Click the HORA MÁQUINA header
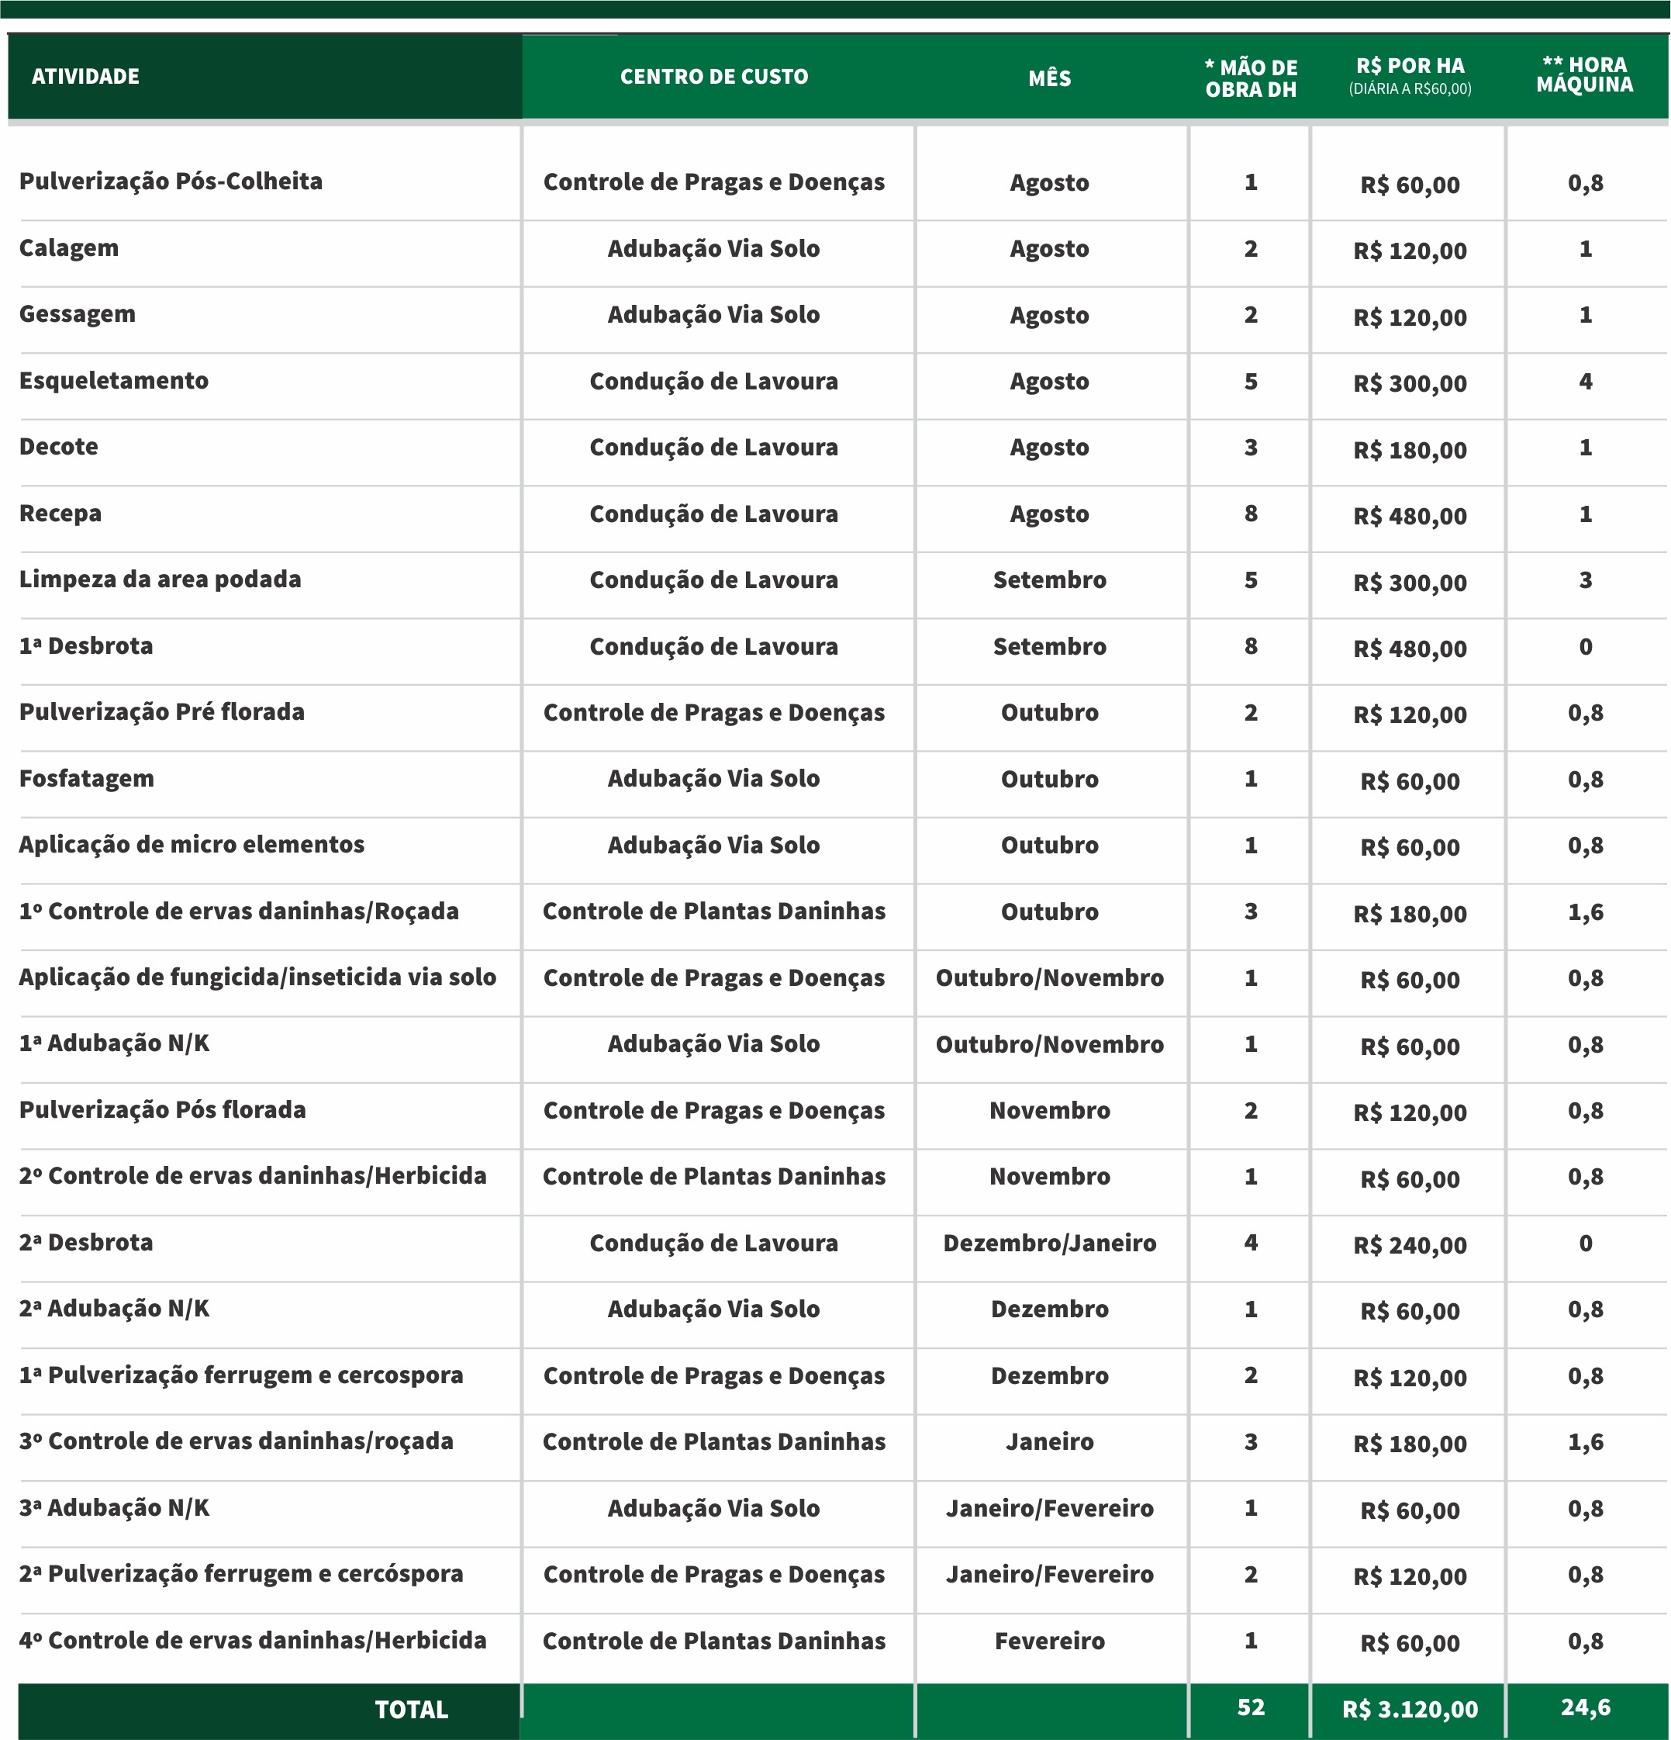Viewport: 1671px width, 1740px height. coord(1585,74)
